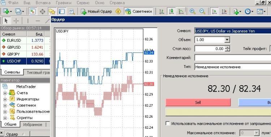Image resolution: width=271 pixels, height=137 pixels.
Task: Click the zoom in magnifier icon
Action: click(x=192, y=12)
